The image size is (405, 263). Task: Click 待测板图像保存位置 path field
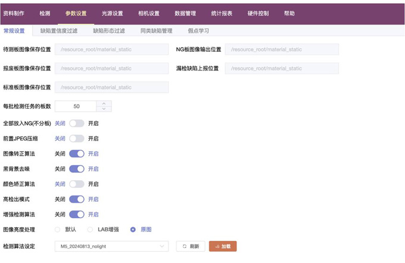click(x=111, y=49)
